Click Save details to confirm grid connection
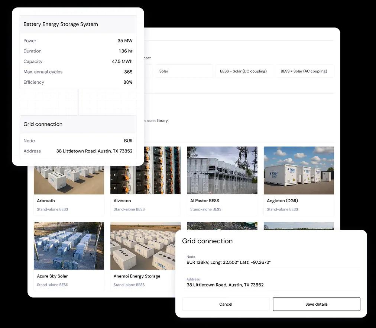The height and width of the screenshot is (328, 376). coord(316,304)
